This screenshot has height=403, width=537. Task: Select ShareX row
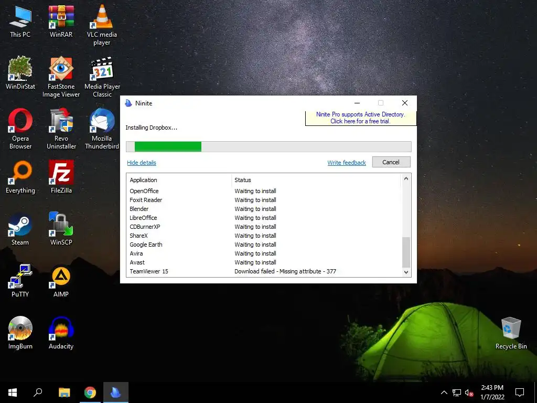pos(264,236)
